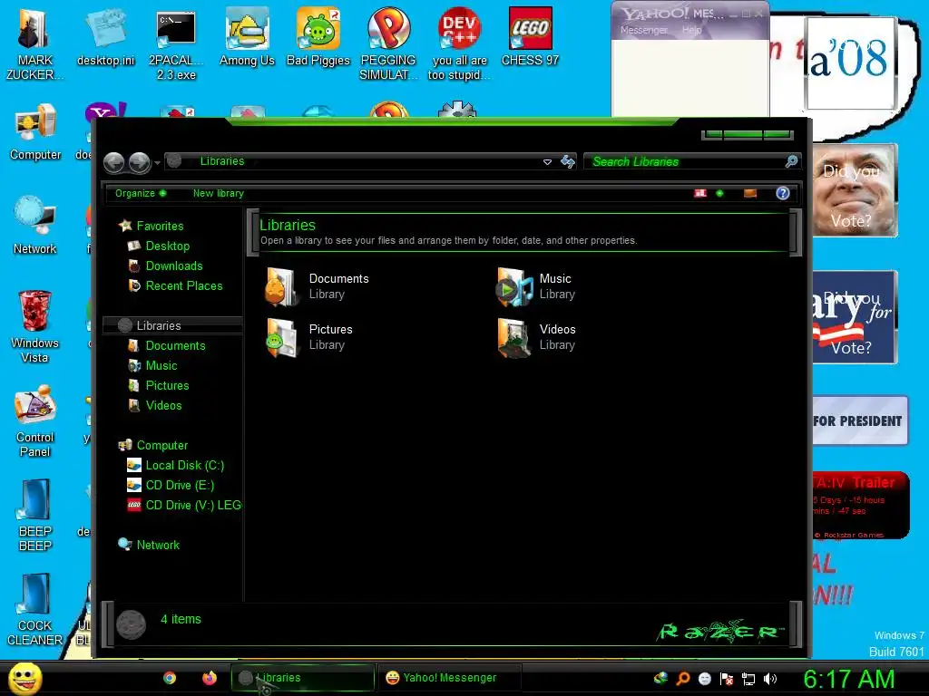Select COCK CLEANER desktop icon

(35, 609)
